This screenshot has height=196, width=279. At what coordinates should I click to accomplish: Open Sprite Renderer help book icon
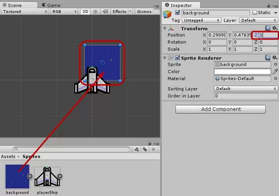point(268,57)
